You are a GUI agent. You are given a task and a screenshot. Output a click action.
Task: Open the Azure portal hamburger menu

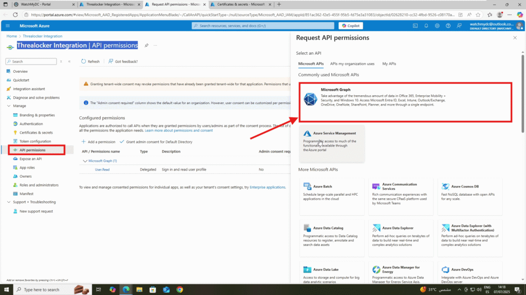coord(8,26)
